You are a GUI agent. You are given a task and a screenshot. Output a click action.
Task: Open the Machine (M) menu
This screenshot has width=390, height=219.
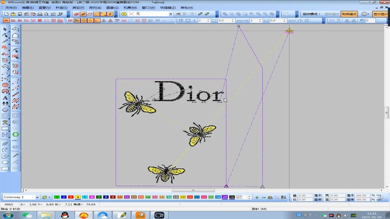pos(131,8)
